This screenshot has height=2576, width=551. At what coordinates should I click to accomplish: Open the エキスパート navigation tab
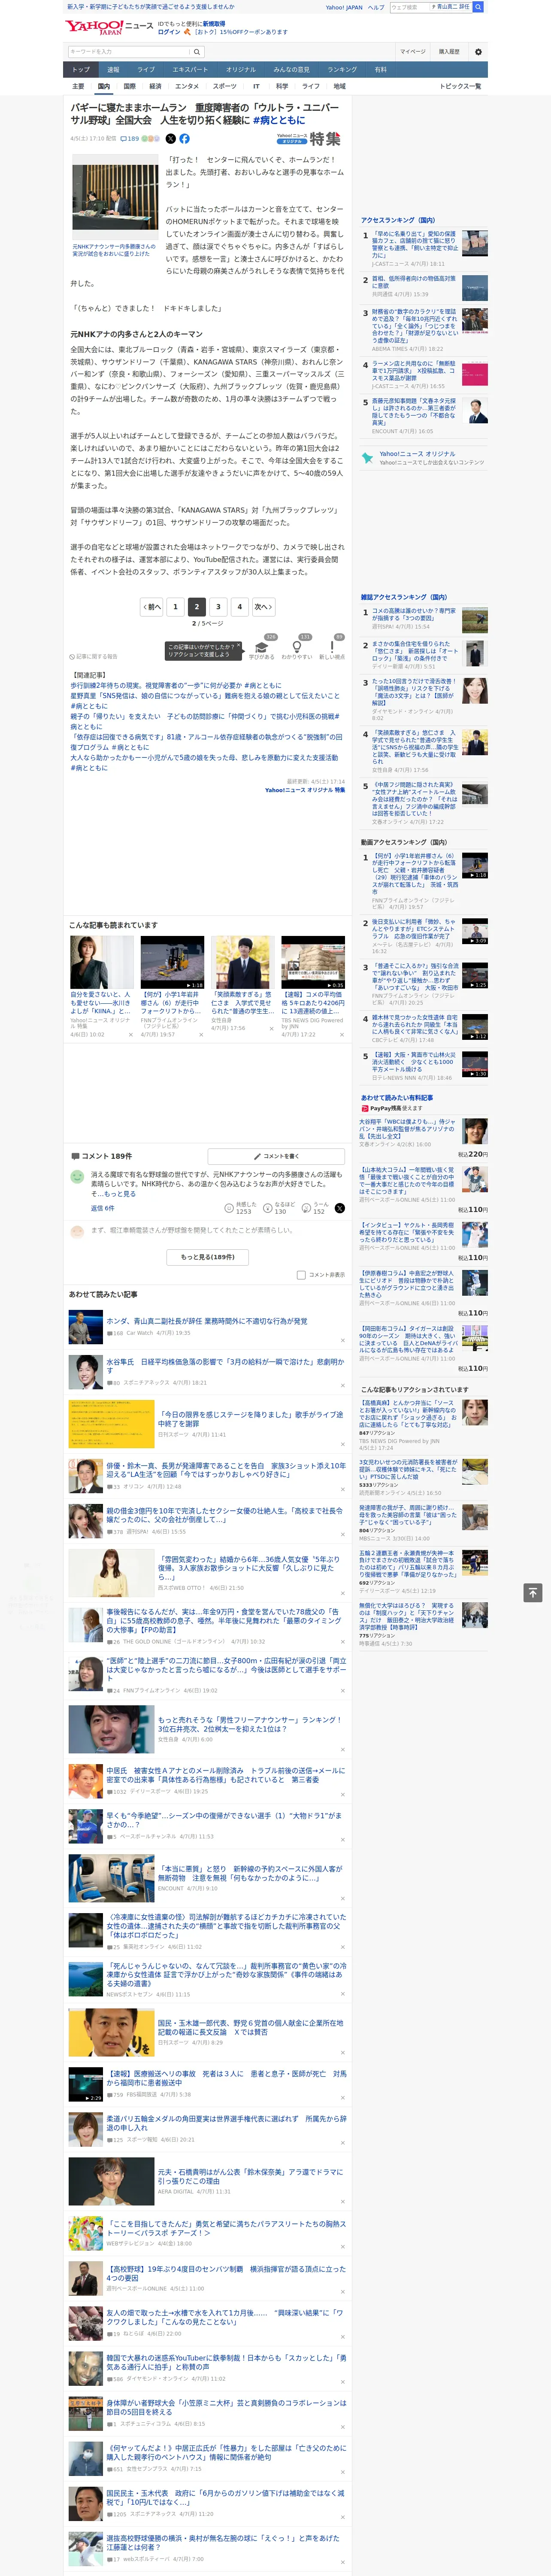click(x=190, y=70)
